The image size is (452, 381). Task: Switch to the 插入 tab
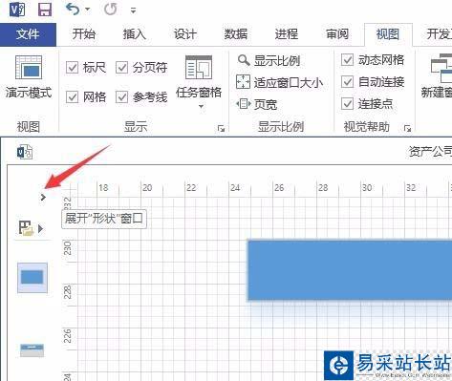(134, 34)
